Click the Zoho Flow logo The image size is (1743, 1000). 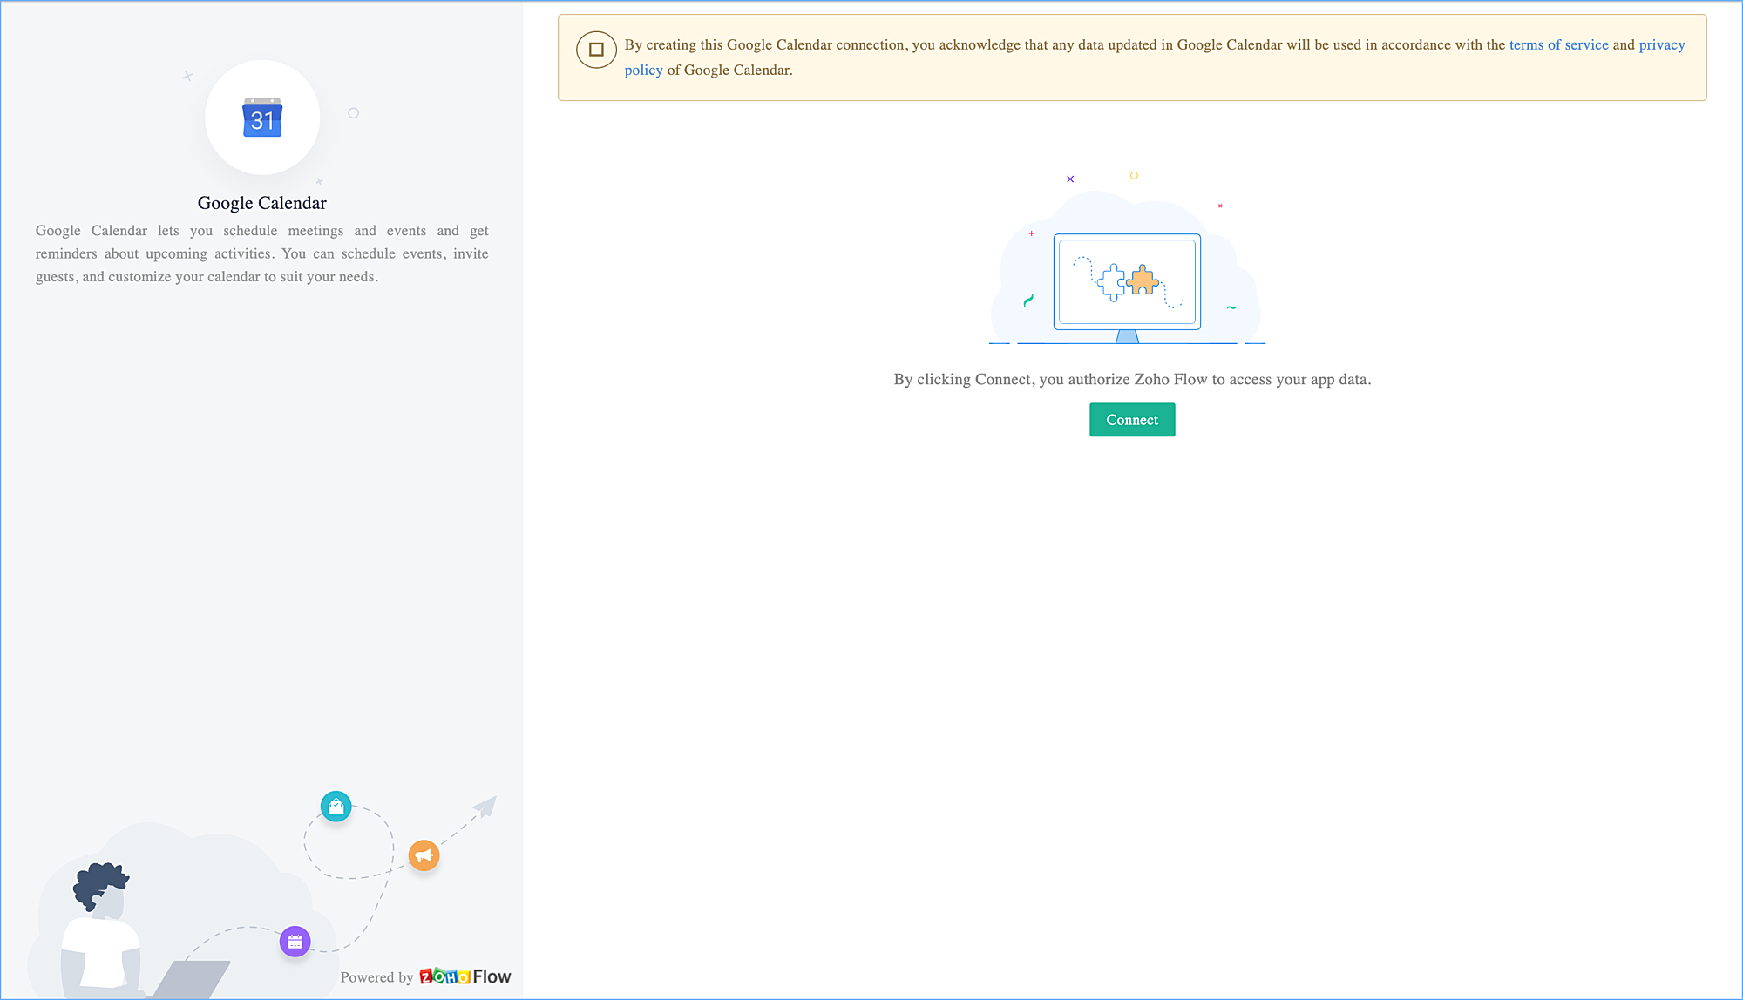pyautogui.click(x=465, y=976)
